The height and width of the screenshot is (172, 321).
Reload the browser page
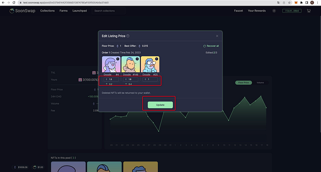(14, 3)
